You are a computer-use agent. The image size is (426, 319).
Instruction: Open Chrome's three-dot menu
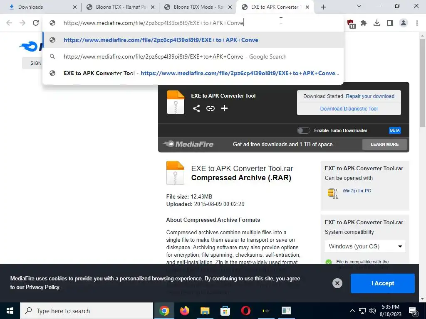pos(417,23)
